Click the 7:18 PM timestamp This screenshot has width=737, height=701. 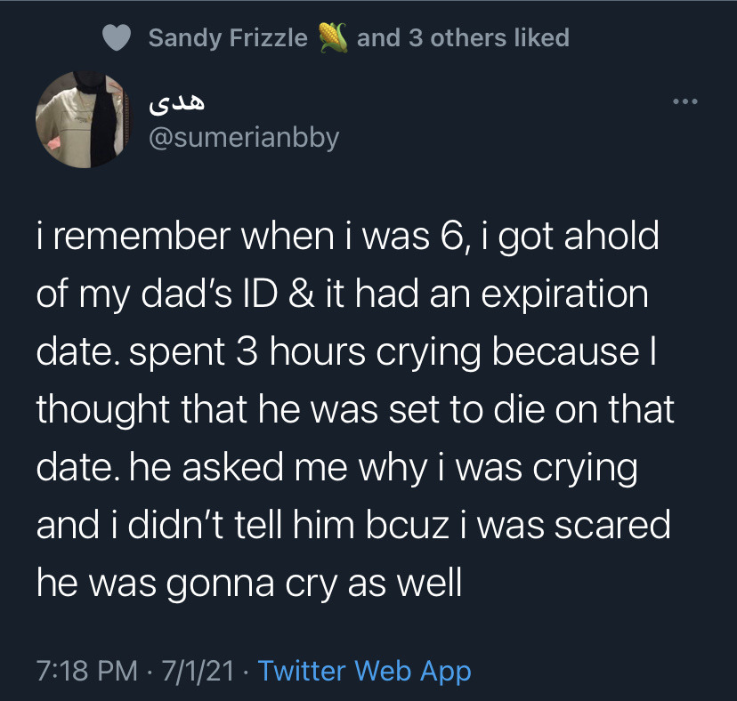point(87,671)
